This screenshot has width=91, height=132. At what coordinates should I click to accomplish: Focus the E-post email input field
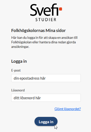coord(46,78)
